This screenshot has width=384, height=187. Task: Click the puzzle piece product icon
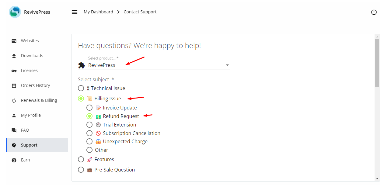82,65
